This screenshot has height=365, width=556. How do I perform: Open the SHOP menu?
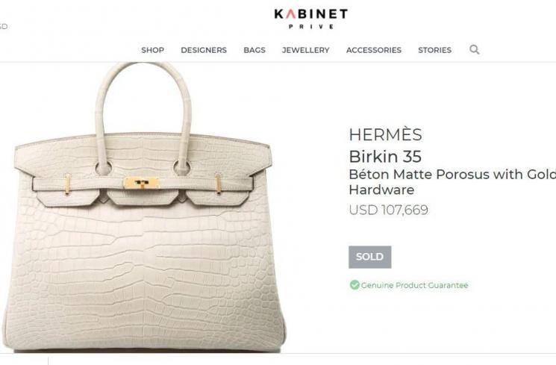[152, 50]
